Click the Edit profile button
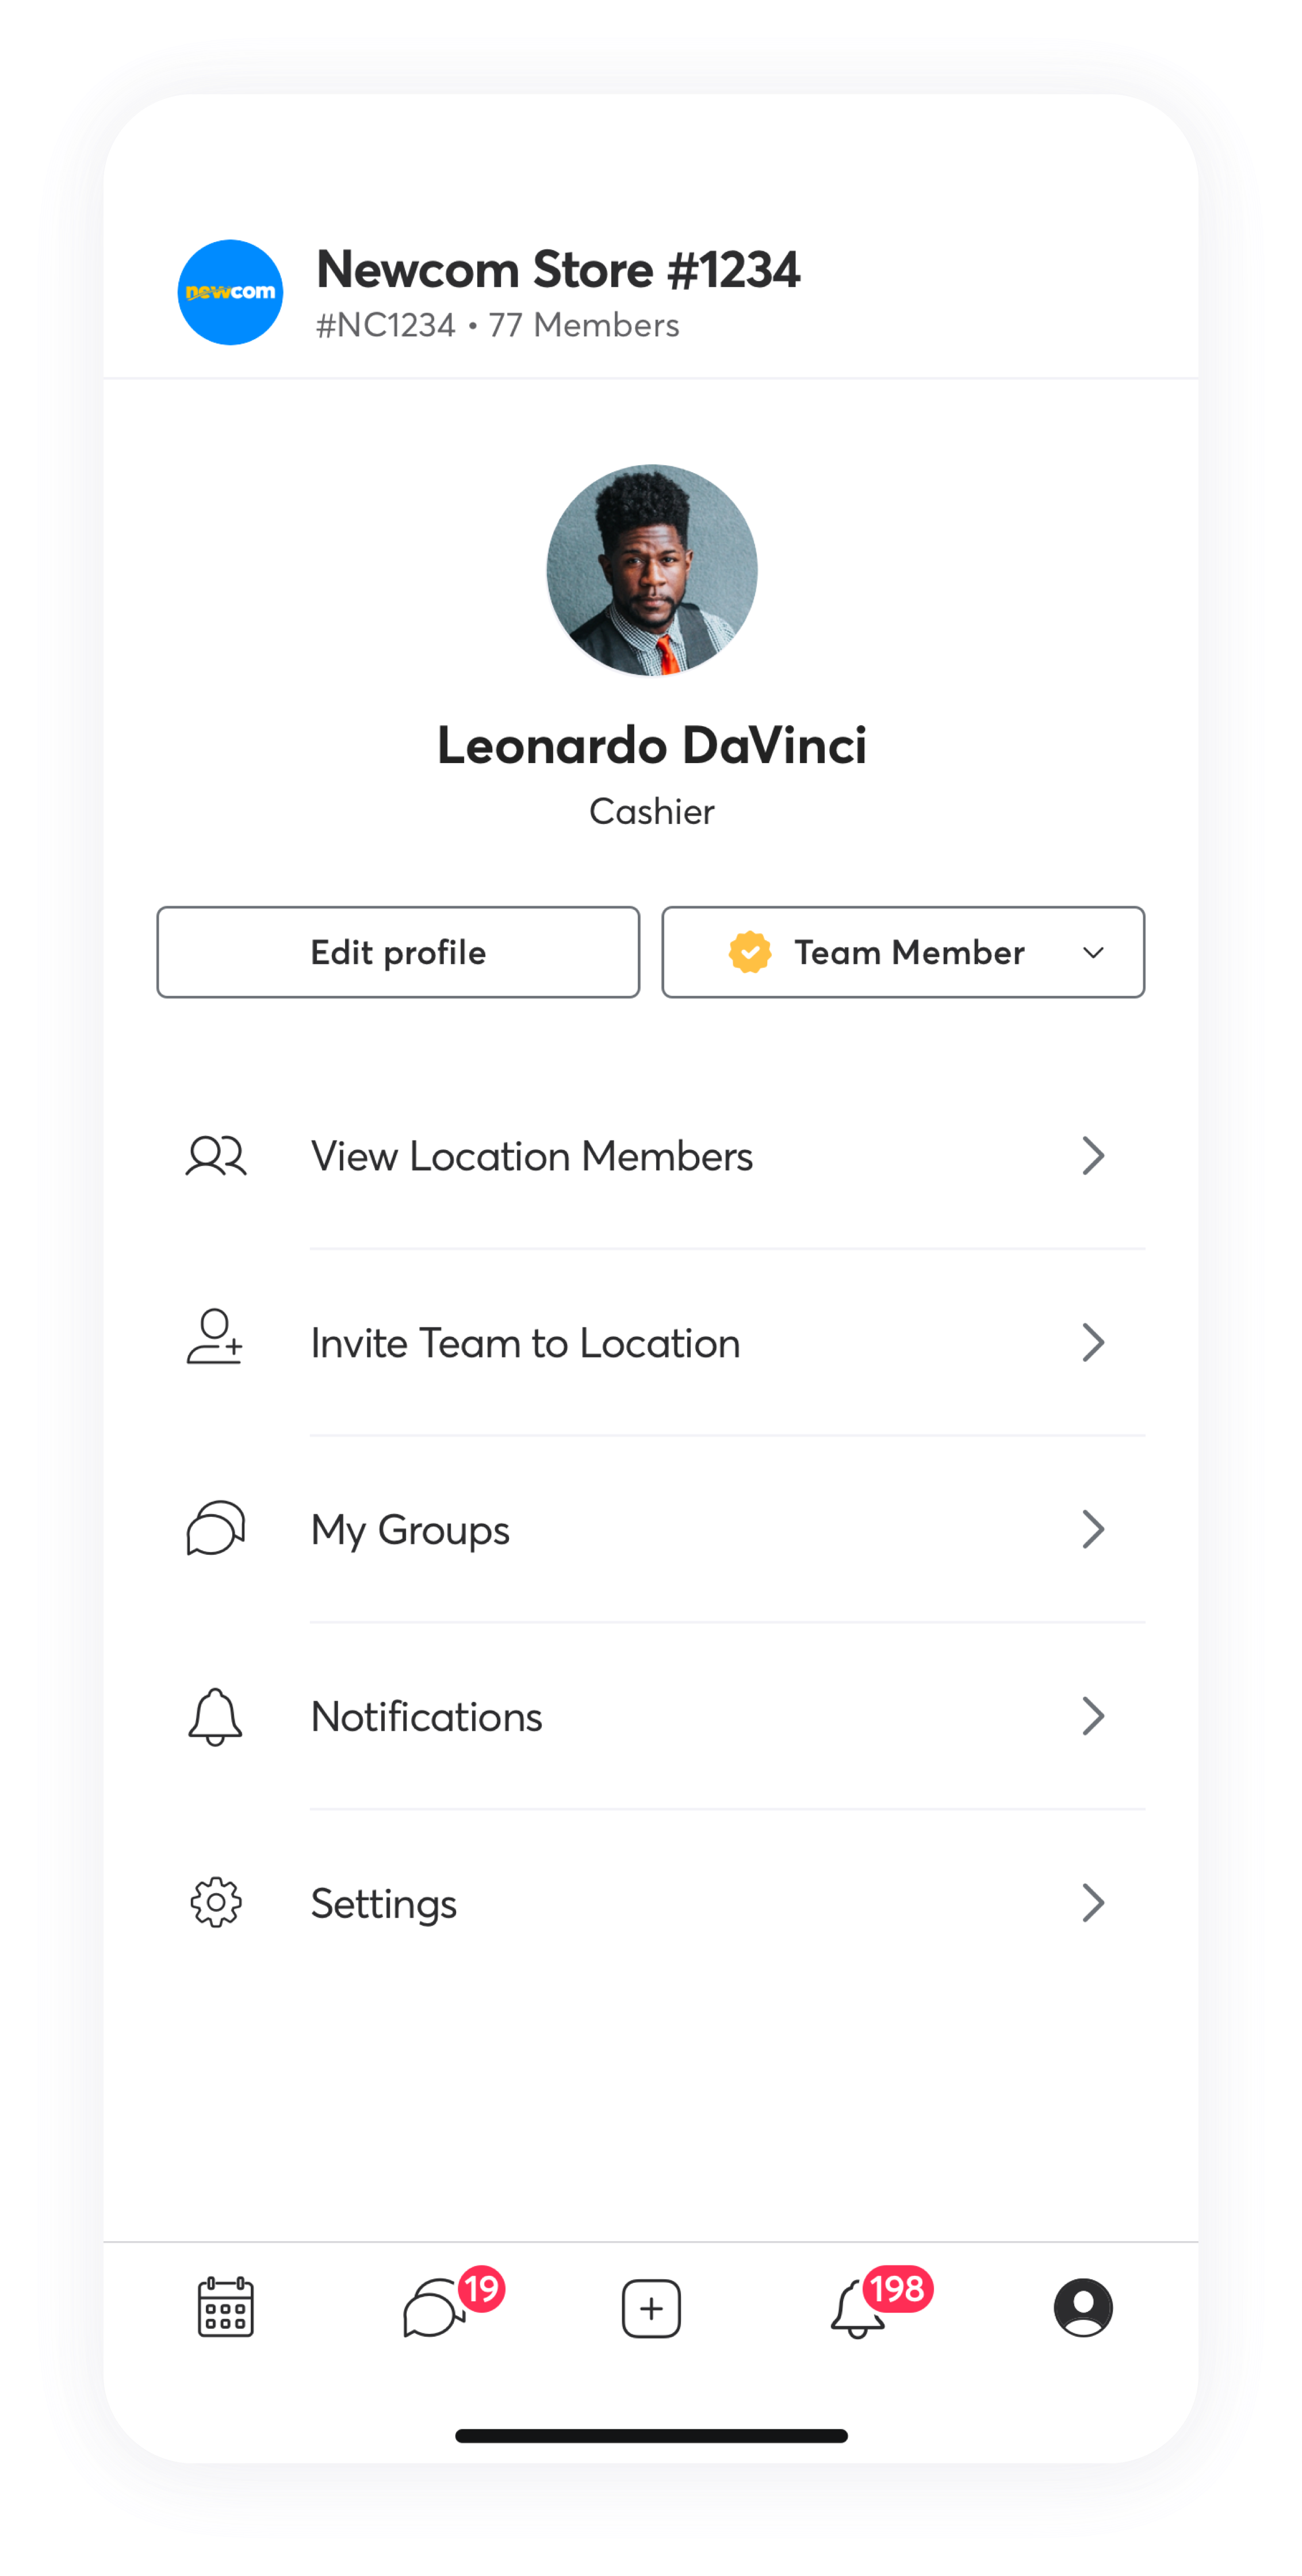Screen dimensions: 1302x2576 click(398, 952)
